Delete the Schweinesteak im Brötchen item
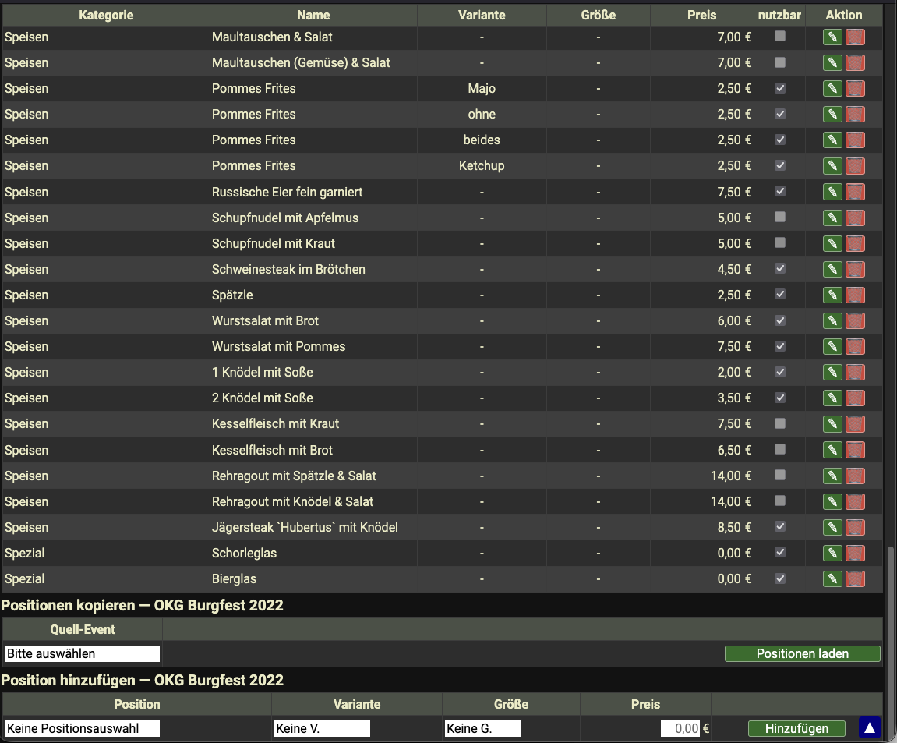 855,270
